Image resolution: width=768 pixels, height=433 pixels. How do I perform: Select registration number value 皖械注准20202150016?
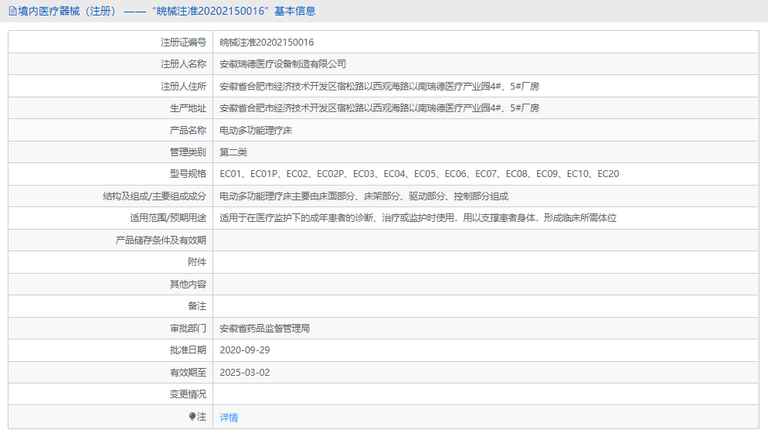267,43
